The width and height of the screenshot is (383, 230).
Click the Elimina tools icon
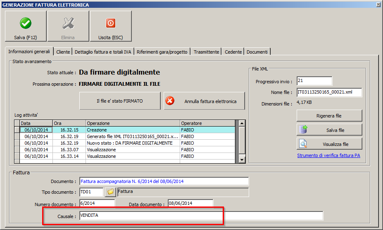point(68,23)
